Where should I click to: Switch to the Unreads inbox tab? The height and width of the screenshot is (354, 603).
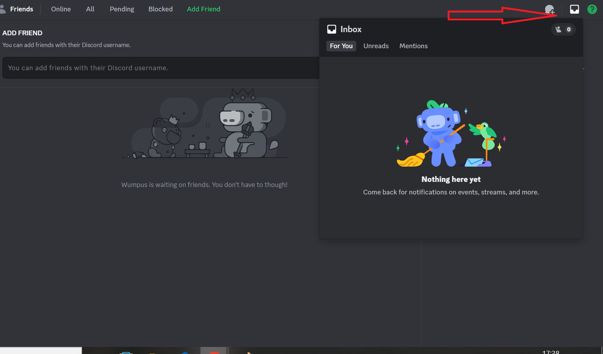pos(376,46)
